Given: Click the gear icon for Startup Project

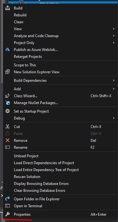Looking at the screenshot, I should (x=8, y=111).
